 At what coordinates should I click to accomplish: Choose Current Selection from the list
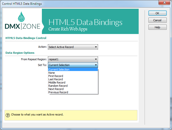[73, 69]
